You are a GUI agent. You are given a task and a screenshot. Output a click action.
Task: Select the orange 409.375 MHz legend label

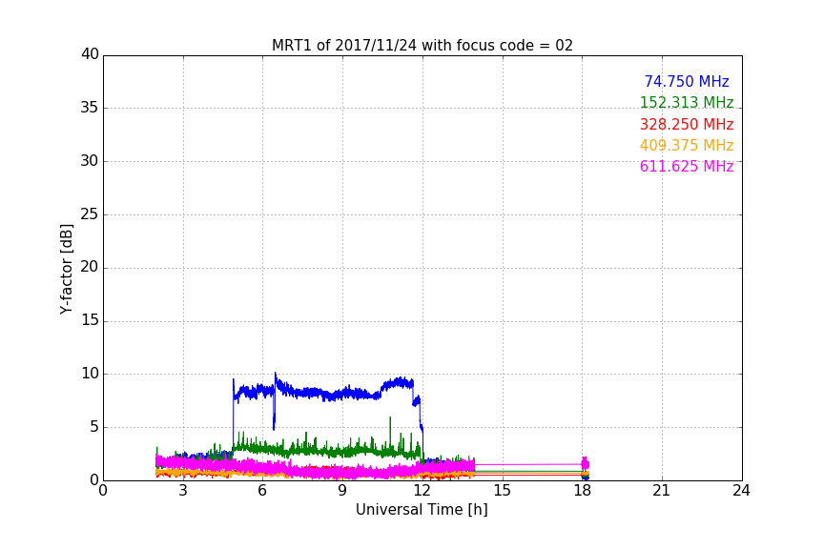[687, 145]
